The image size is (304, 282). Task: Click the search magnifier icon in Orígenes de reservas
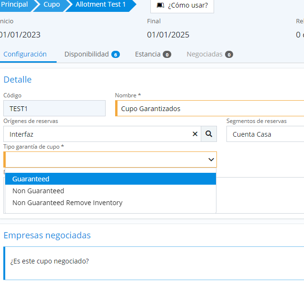pos(209,134)
